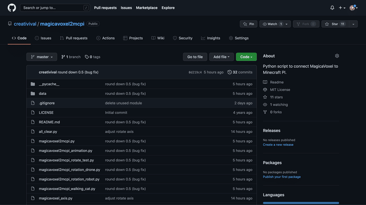Click the file icon beside magicavoxel2mcpi.py
Viewport: 366px width, 205px height.
32,141
